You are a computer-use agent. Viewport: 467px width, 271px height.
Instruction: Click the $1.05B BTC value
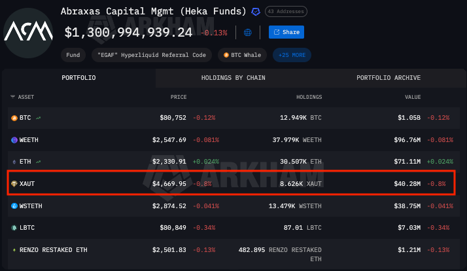click(409, 118)
